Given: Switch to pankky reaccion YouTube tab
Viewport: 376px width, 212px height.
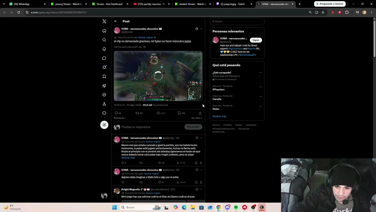Looking at the screenshot, I should click(152, 4).
